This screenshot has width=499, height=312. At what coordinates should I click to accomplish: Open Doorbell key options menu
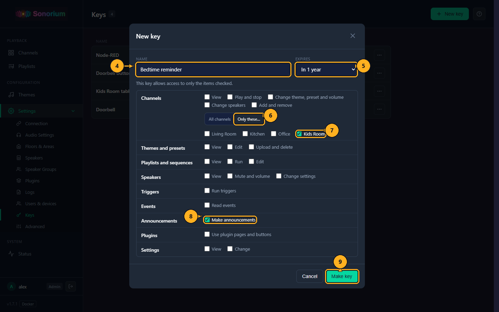[x=379, y=109]
